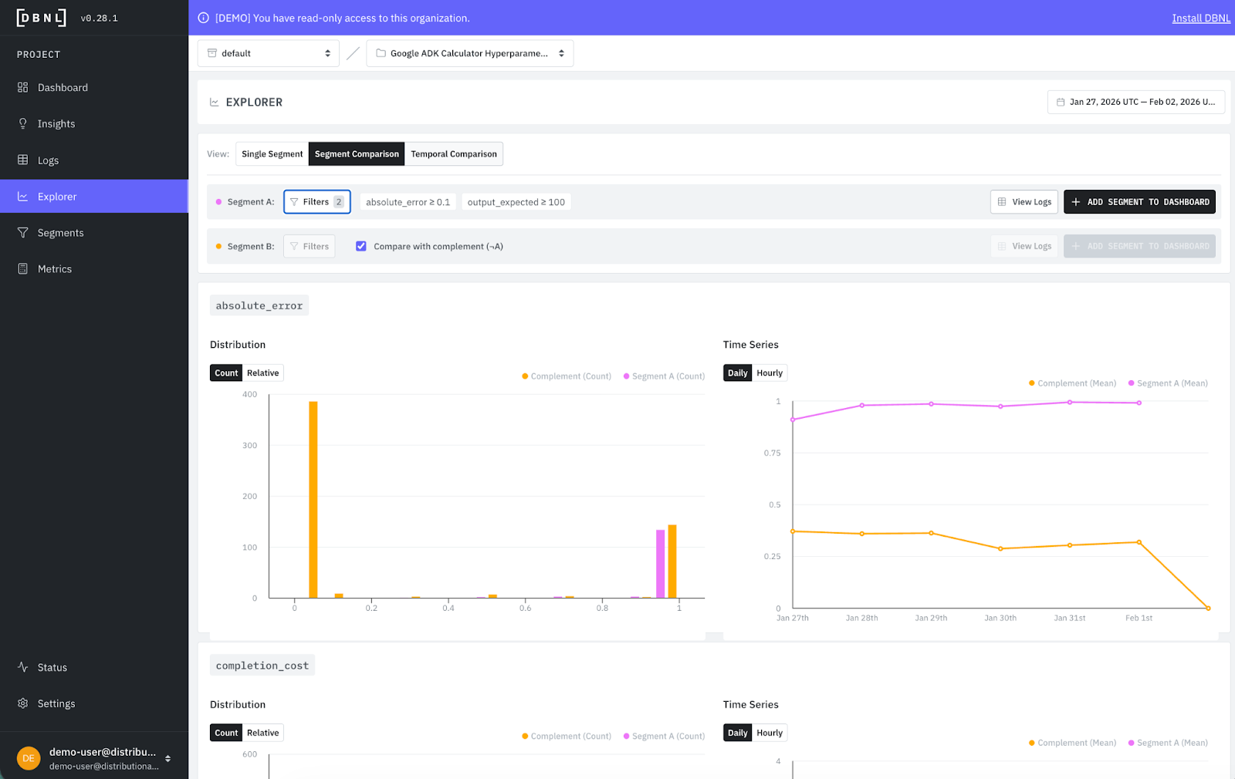The height and width of the screenshot is (779, 1235).
Task: Open the Jan 27 – Feb 02 date range picker
Action: 1136,102
